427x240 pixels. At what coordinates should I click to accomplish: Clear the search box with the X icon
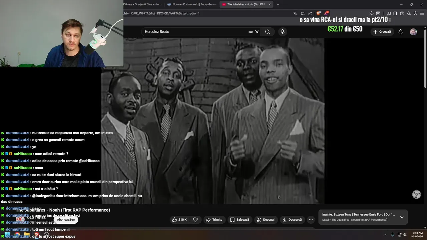pos(257,32)
